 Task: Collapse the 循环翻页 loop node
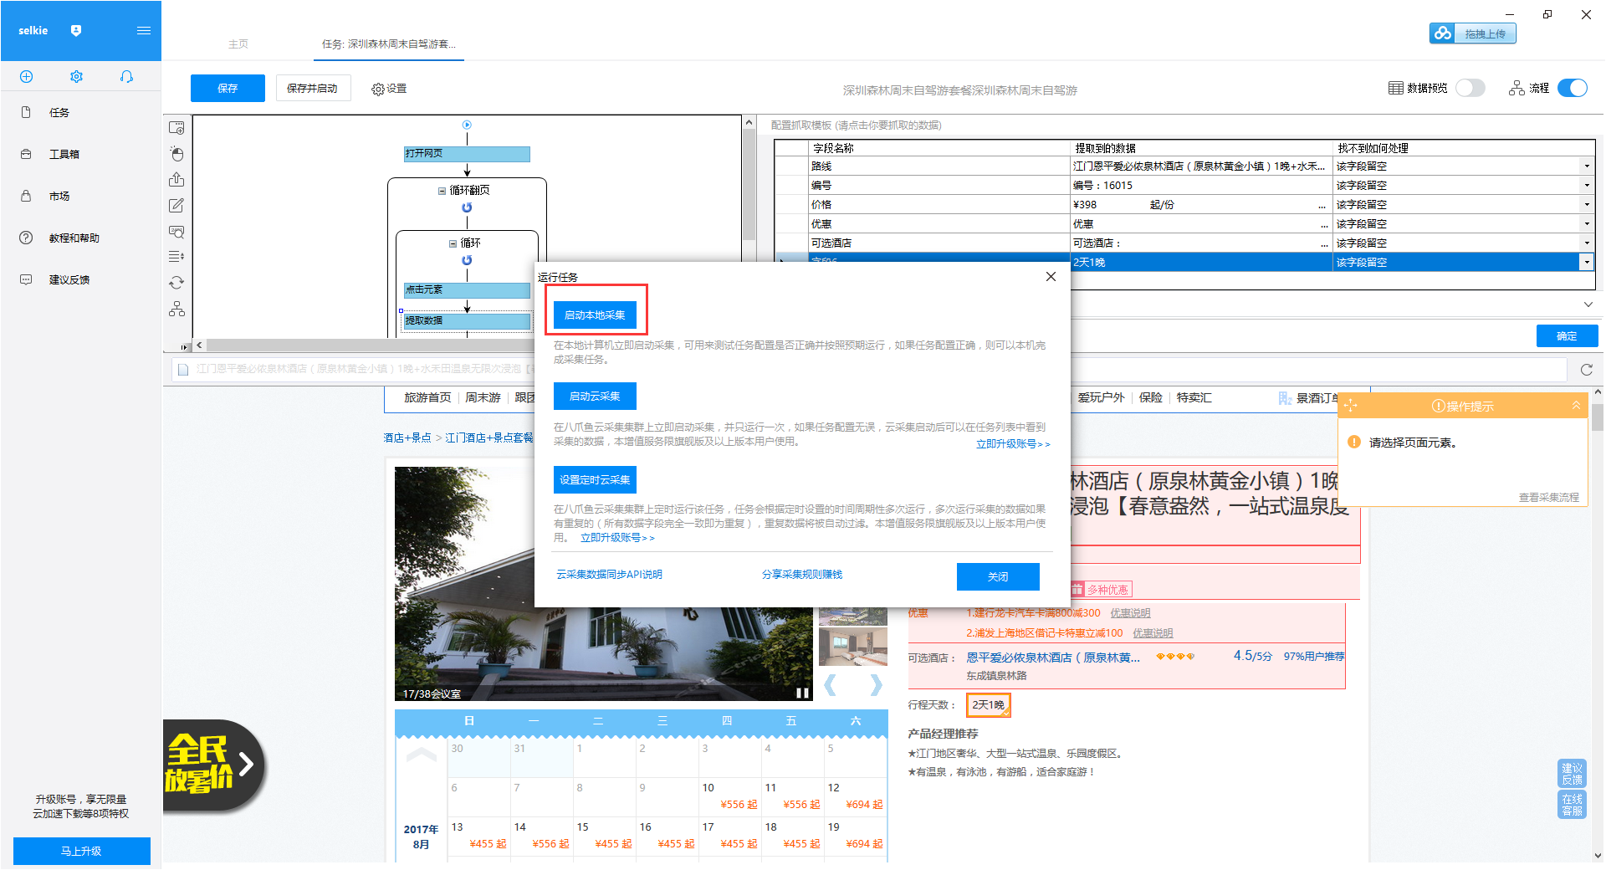[x=442, y=191]
